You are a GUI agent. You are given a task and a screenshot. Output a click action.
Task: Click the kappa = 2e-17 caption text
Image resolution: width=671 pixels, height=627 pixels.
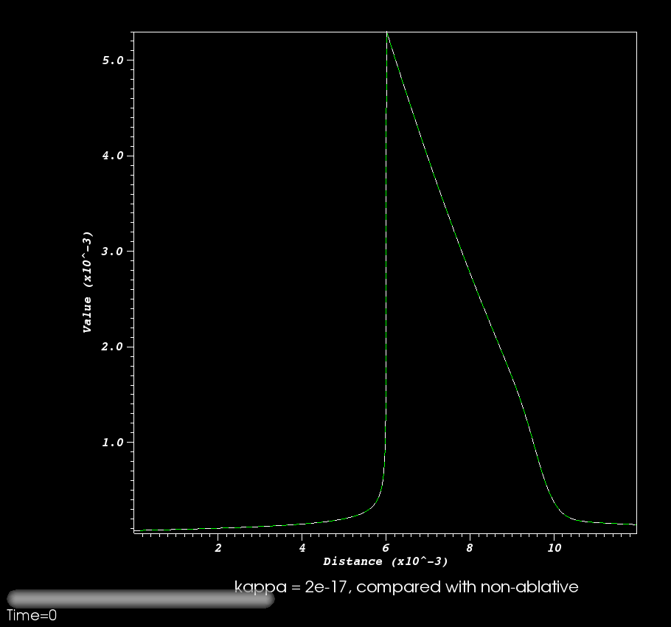click(x=406, y=586)
